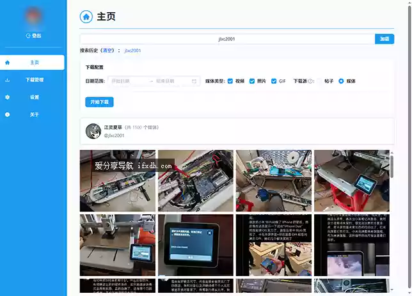Click the 江灵夏草 display name
Screen dimensions: 412x296
113,127
